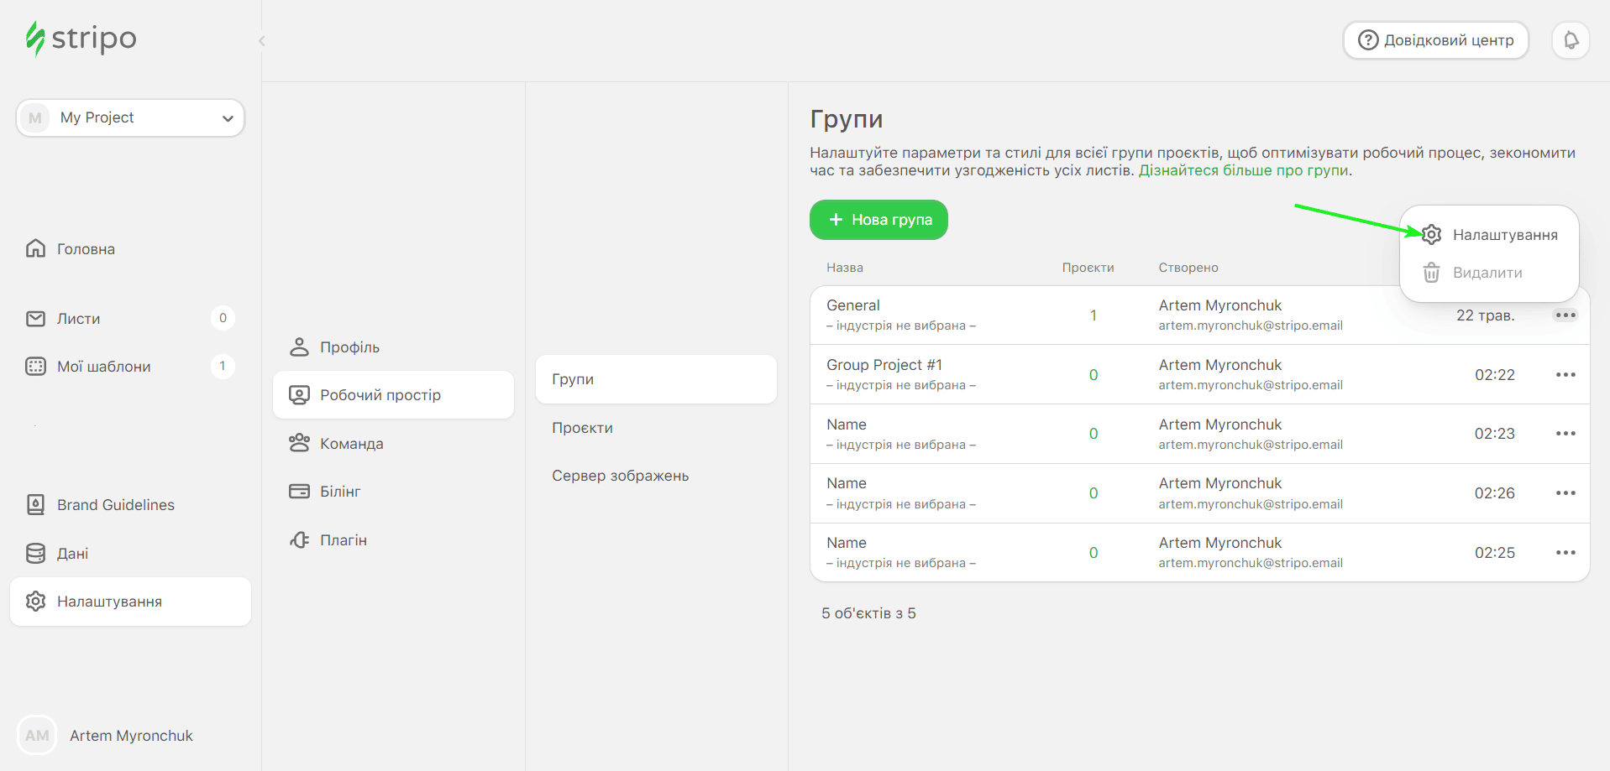Open Листи in the sidebar
This screenshot has height=771, width=1610.
pyautogui.click(x=78, y=319)
